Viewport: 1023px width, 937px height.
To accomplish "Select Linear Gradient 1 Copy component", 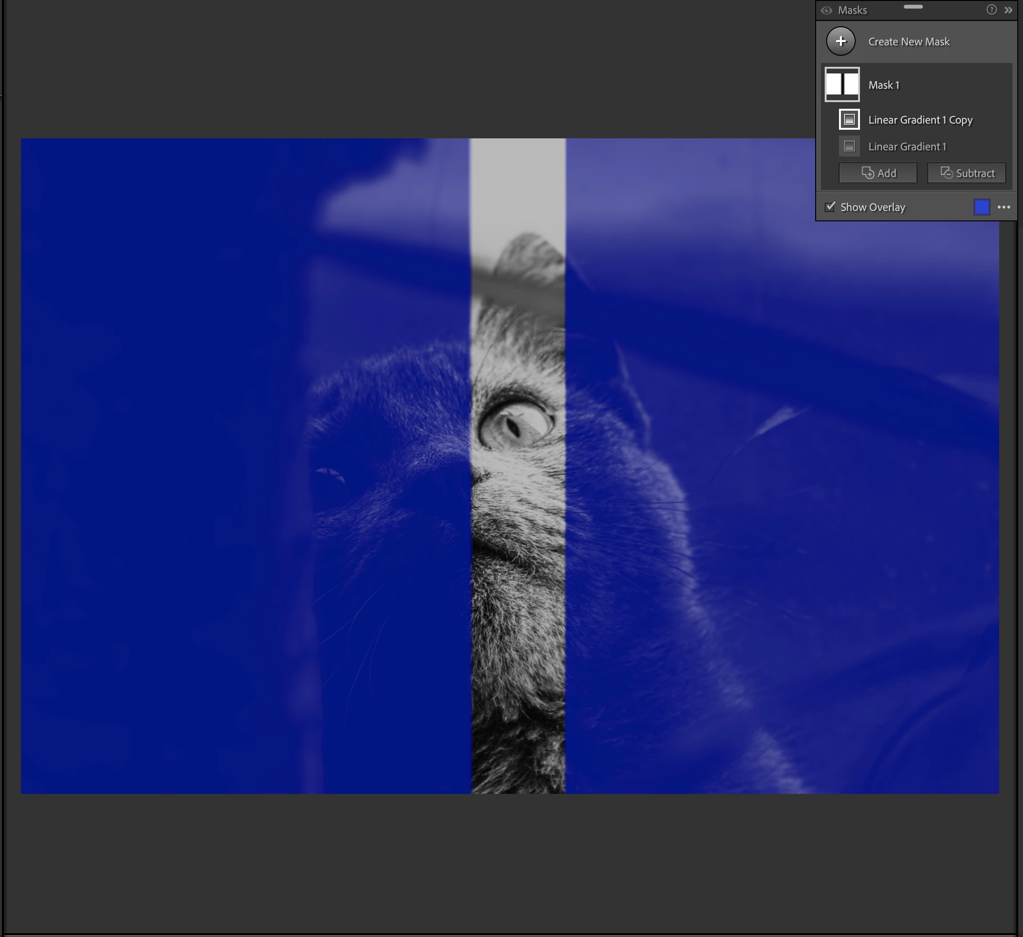I will pyautogui.click(x=920, y=120).
